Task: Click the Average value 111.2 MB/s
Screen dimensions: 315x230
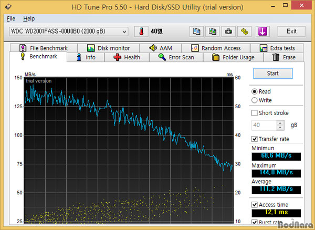Action: (276, 189)
